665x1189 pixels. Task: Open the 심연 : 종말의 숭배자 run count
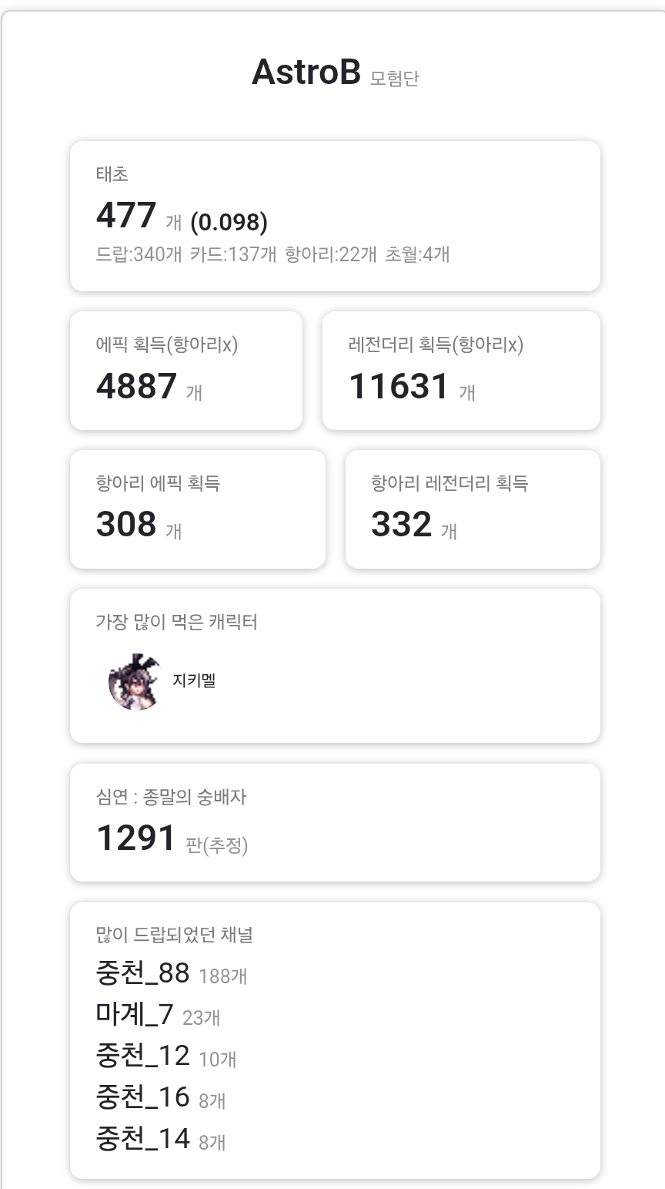pos(136,838)
